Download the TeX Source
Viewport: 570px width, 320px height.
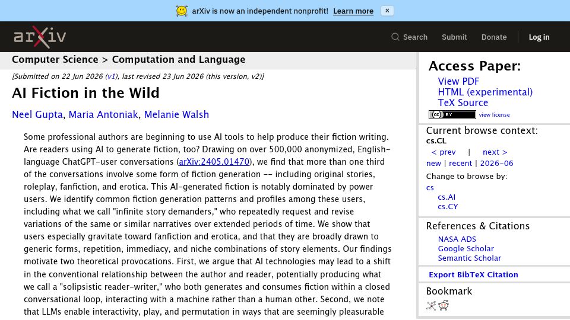tap(463, 103)
